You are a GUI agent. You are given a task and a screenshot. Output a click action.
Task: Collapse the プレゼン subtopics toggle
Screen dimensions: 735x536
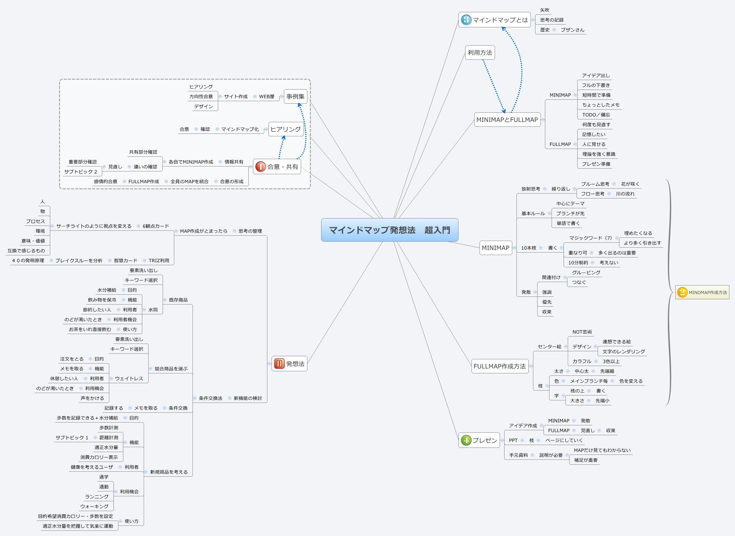(502, 440)
